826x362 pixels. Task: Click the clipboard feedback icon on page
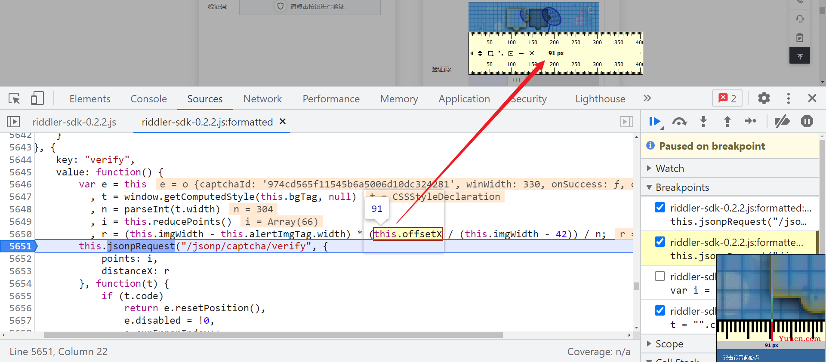click(x=800, y=38)
